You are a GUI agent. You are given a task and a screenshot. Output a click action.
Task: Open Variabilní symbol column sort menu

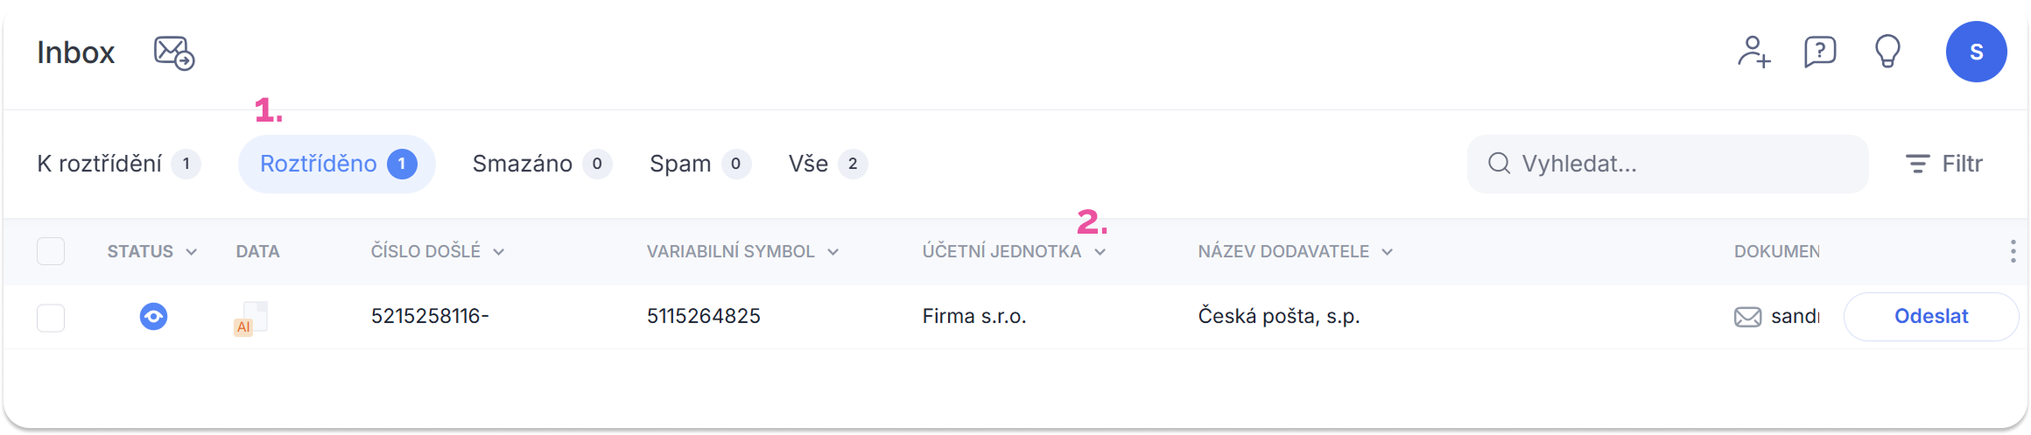(x=833, y=252)
